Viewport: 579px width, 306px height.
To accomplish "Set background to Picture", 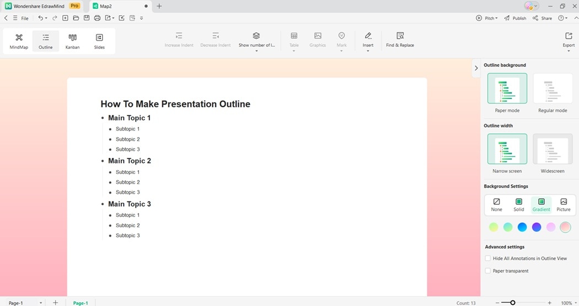I will (x=564, y=205).
